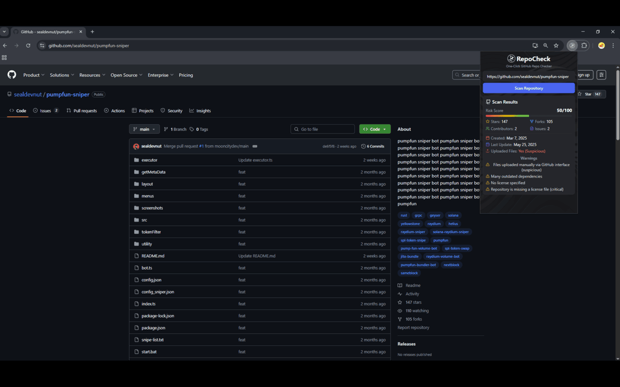Open the 0 Tags link
620x387 pixels.
point(199,129)
